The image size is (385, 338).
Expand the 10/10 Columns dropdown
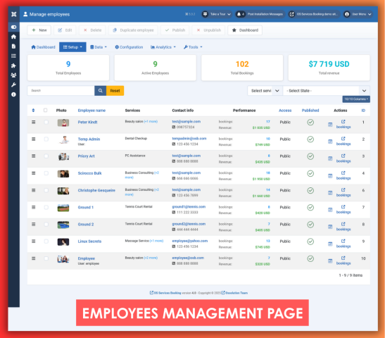coord(356,99)
